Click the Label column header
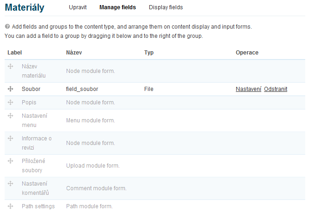The height and width of the screenshot is (217, 314). [15, 53]
